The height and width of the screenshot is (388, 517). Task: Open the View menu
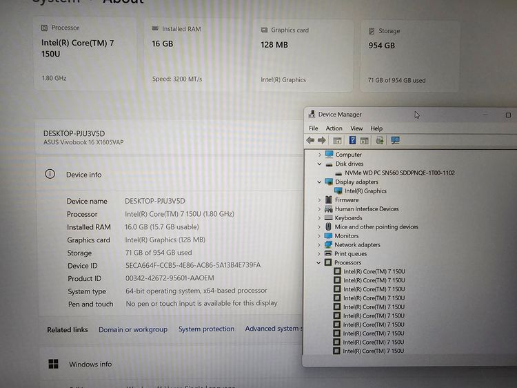click(x=356, y=128)
